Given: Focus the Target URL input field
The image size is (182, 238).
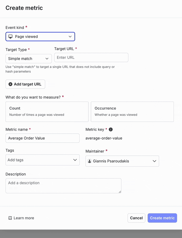Looking at the screenshot, I should [91, 57].
